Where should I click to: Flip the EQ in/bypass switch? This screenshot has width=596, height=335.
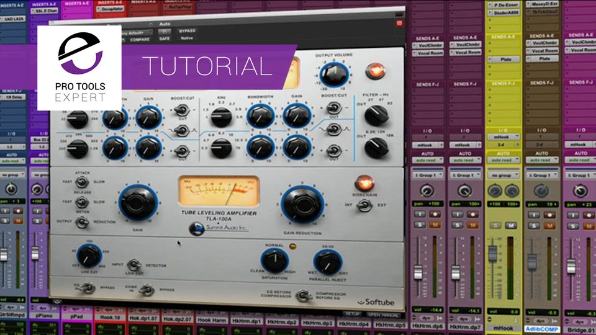click(88, 288)
